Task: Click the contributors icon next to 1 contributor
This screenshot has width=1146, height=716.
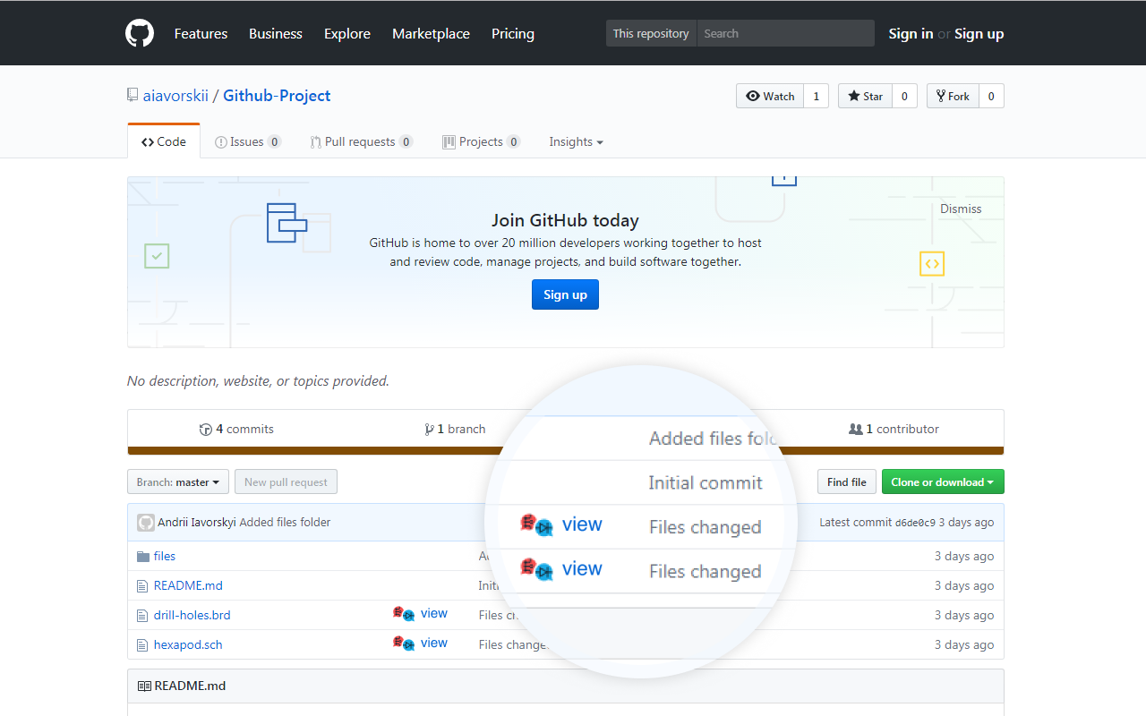Action: (x=856, y=429)
